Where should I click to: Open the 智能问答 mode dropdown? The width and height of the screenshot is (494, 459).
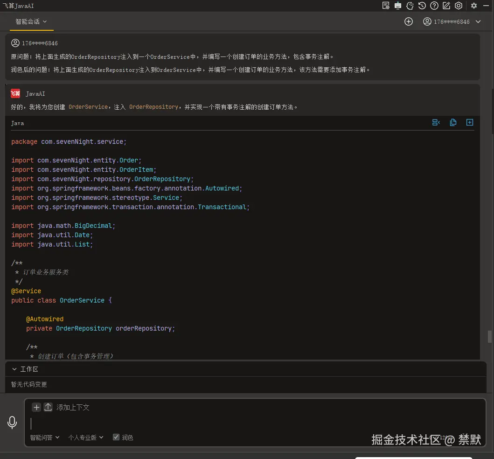(44, 438)
